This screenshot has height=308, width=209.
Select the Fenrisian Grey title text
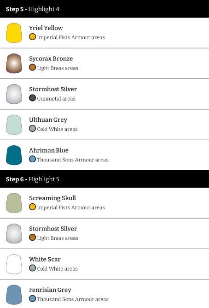[50, 290]
